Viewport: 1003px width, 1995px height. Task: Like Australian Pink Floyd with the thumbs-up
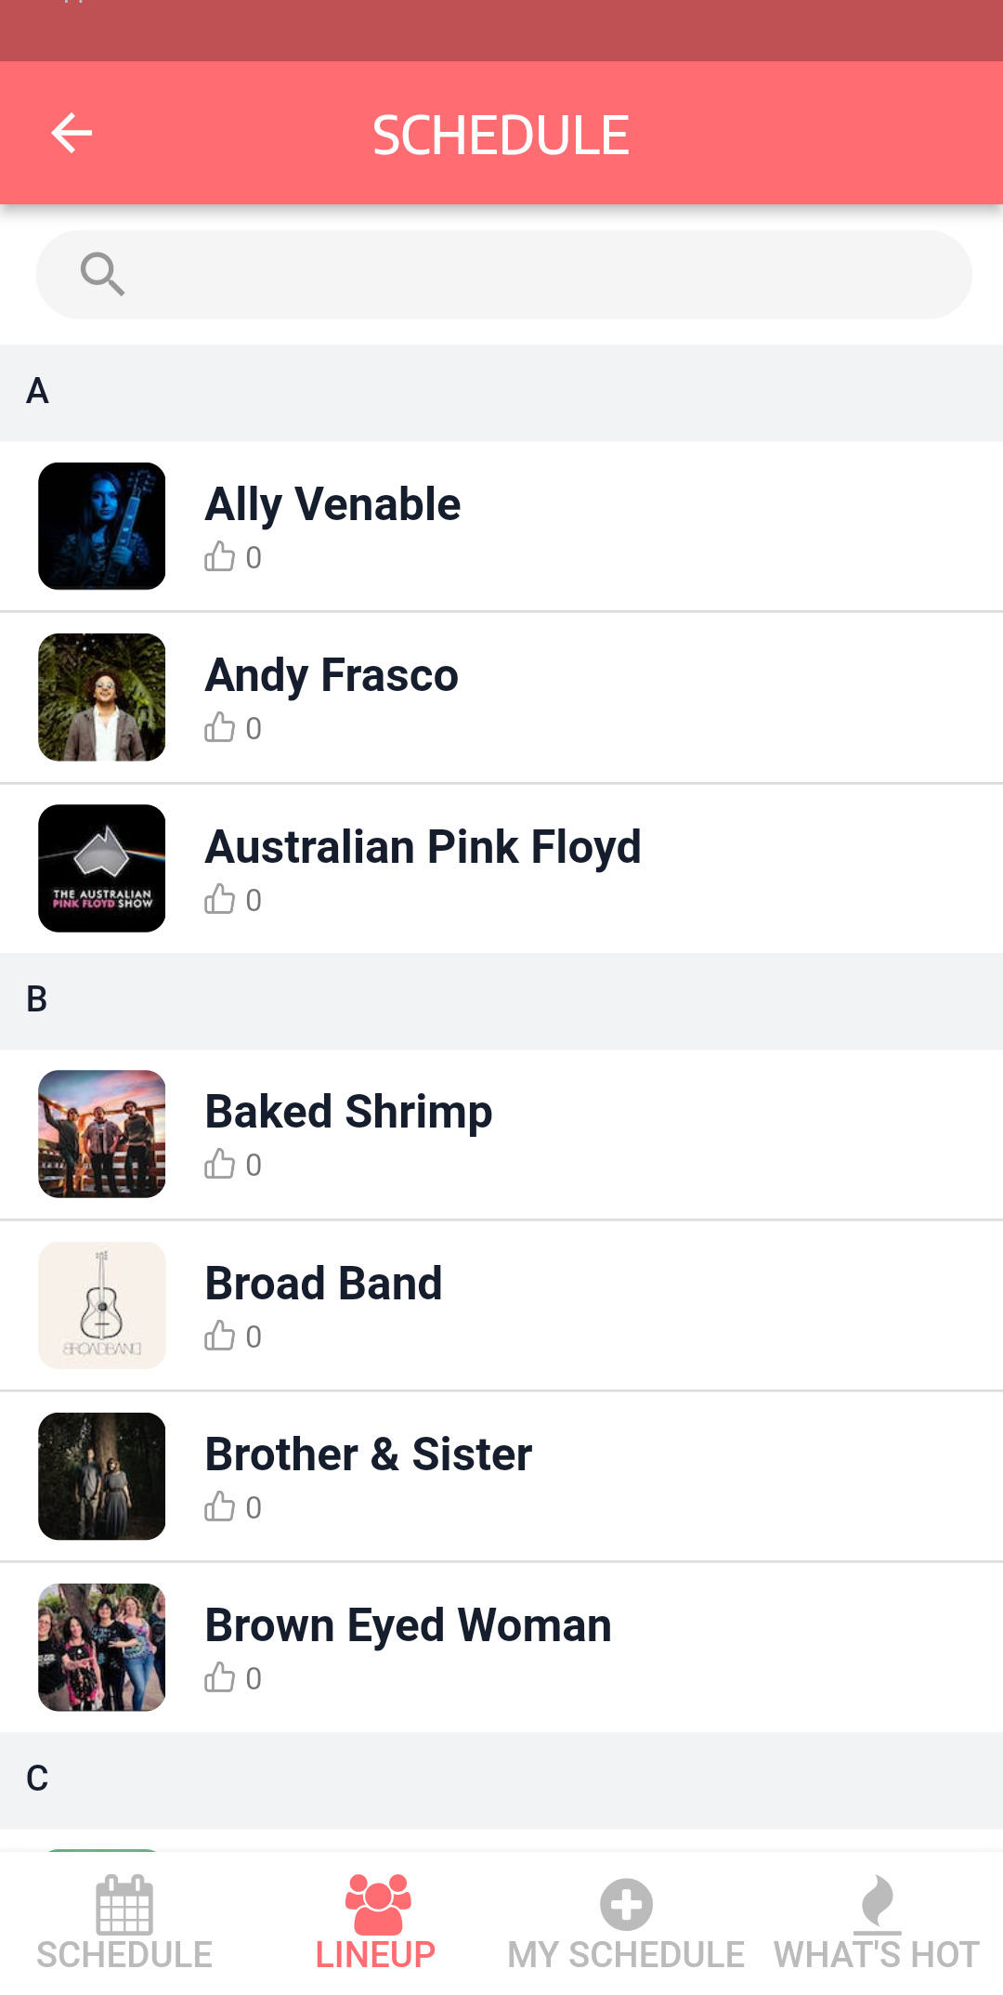pos(220,900)
